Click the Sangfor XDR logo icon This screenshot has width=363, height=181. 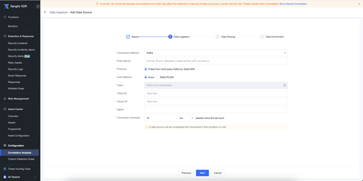6,6
